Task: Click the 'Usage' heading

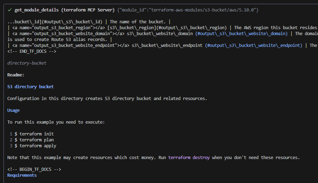Action: [x=13, y=110]
